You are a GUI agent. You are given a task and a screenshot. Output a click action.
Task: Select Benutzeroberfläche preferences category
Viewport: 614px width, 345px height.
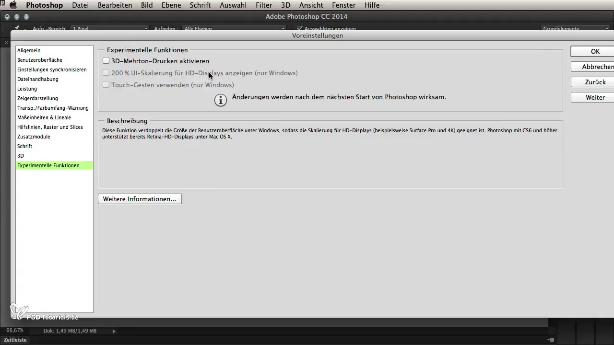pos(54,60)
